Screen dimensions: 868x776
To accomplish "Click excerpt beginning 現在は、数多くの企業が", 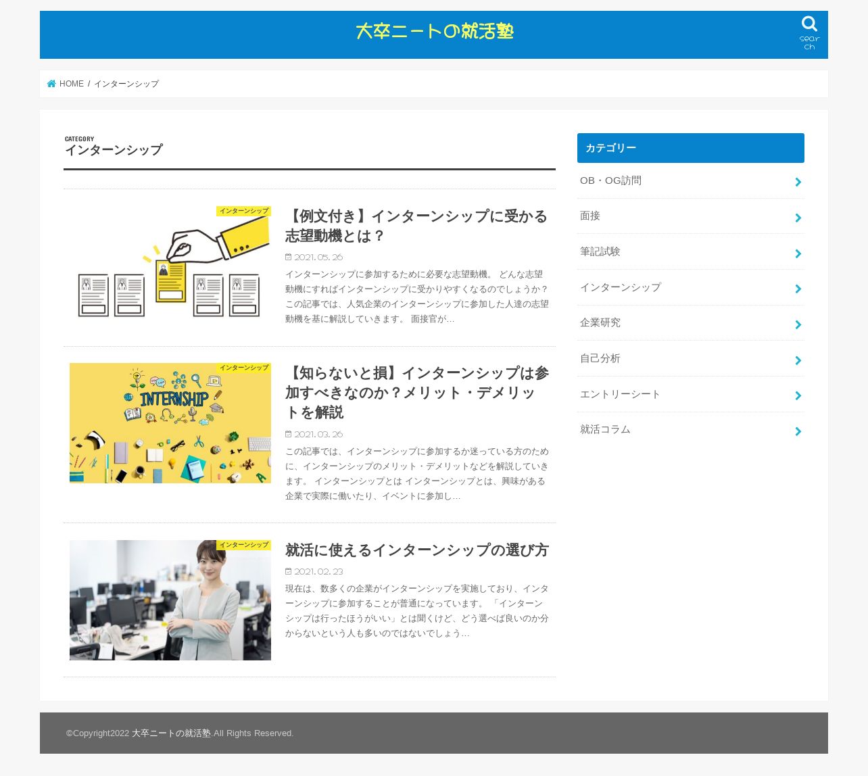I will pos(417,611).
